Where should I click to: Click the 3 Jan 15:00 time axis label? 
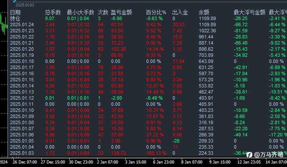pyautogui.click(x=136, y=162)
